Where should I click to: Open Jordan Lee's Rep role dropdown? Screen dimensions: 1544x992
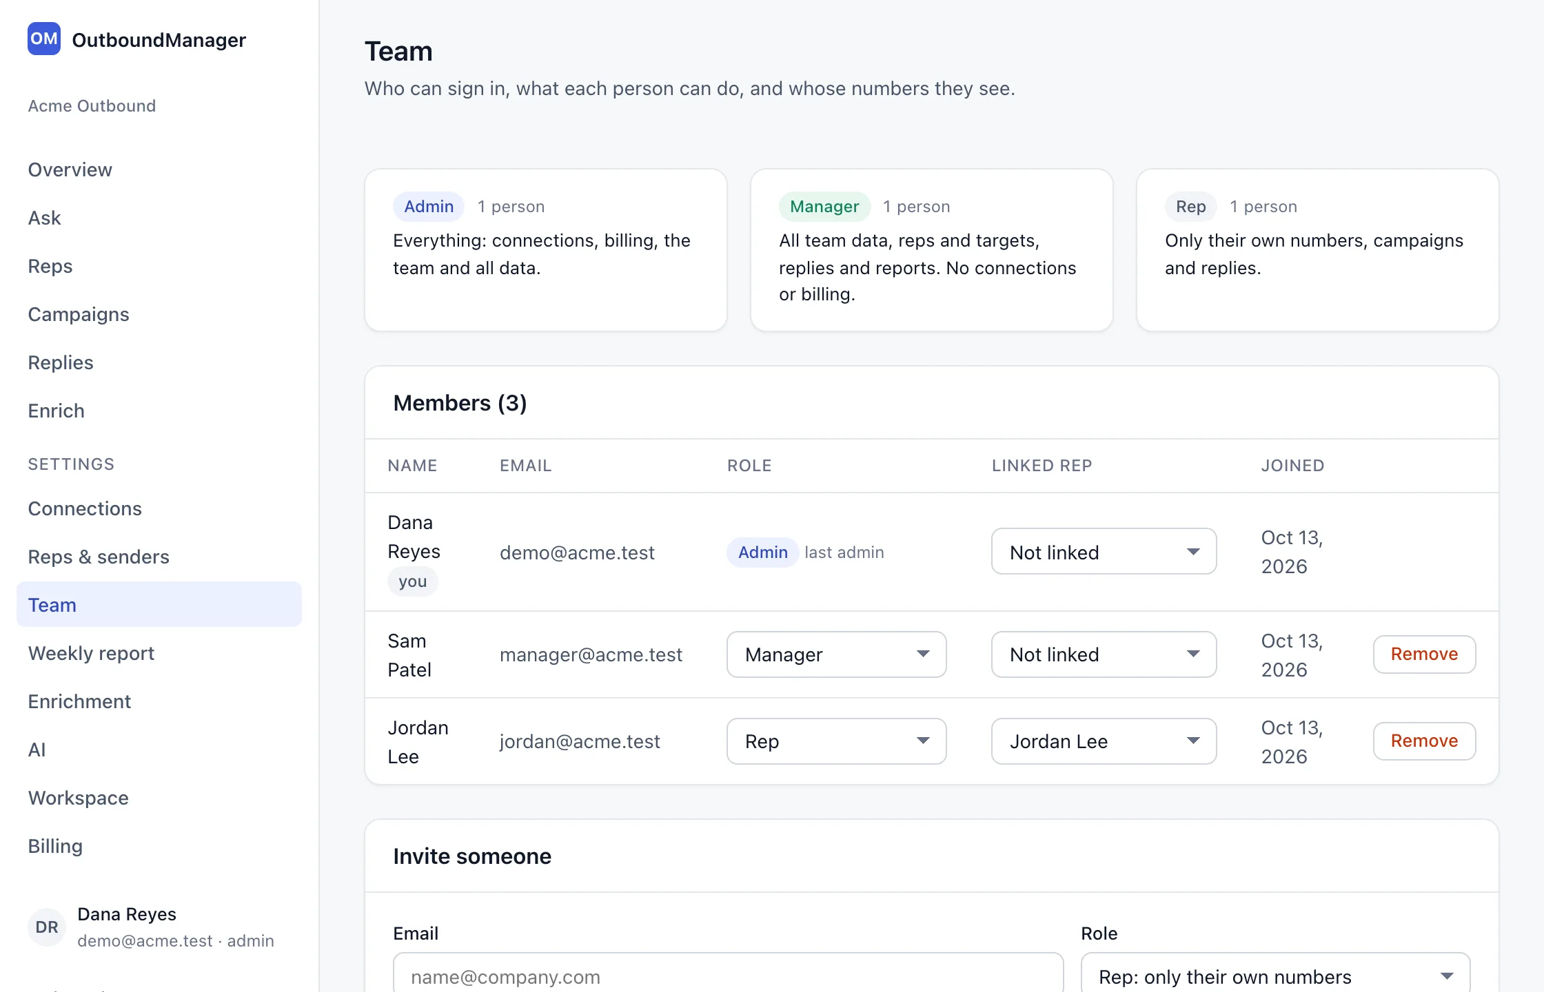(x=836, y=741)
